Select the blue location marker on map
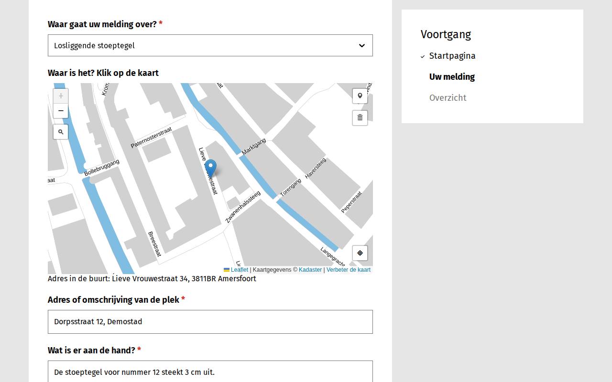The height and width of the screenshot is (382, 612). pyautogui.click(x=210, y=169)
